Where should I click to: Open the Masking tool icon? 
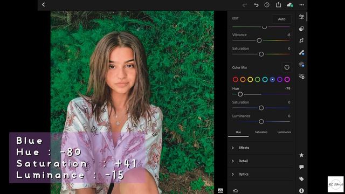(x=301, y=65)
